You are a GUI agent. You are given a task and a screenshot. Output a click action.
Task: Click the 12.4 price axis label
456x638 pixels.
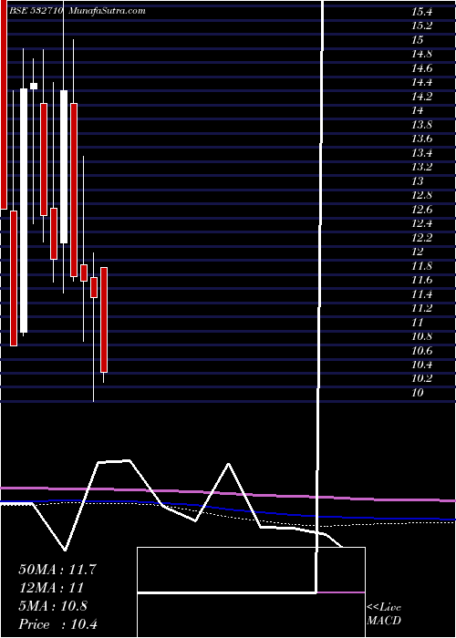pos(421,223)
